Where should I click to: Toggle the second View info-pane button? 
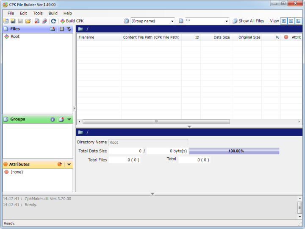291,21
